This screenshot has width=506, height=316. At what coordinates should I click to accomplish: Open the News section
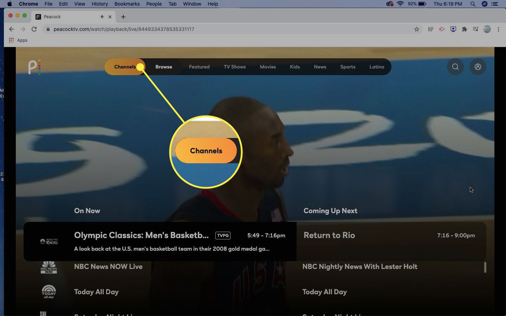(320, 67)
